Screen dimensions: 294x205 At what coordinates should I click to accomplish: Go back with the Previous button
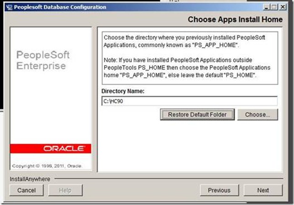220,190
